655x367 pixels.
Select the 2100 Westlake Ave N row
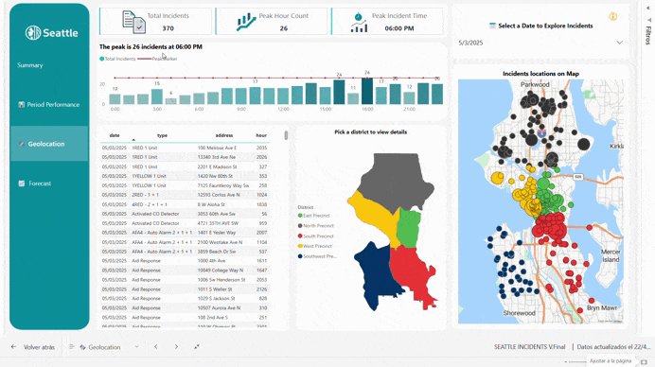(x=185, y=242)
